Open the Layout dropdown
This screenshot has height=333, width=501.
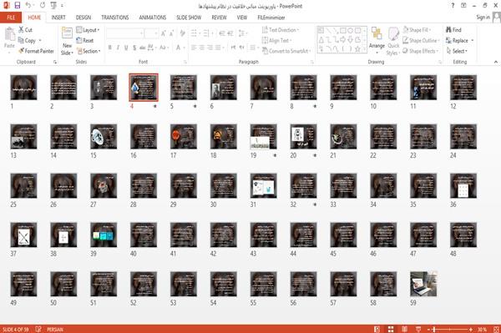88,30
